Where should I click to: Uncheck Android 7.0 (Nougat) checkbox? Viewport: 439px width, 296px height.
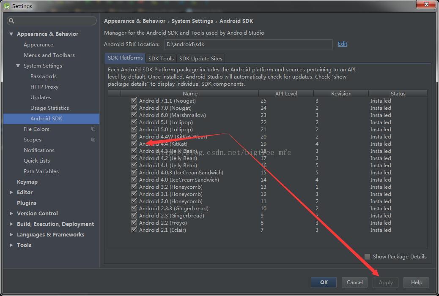coord(134,108)
